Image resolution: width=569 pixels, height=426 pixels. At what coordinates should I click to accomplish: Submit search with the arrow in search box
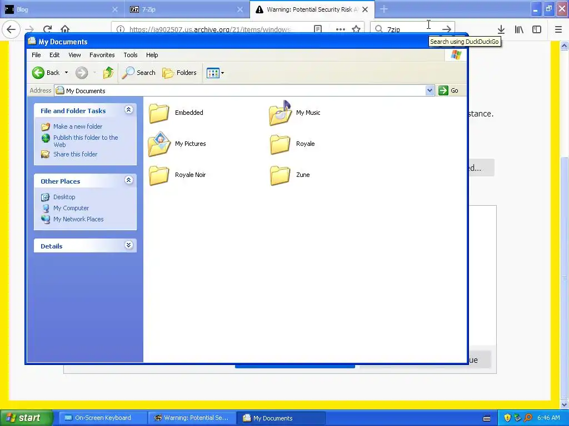pyautogui.click(x=447, y=29)
